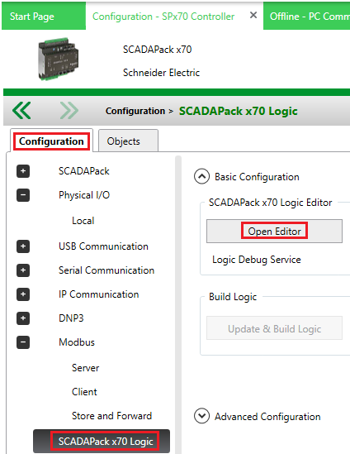Expand the Advanced Configuration section
Image resolution: width=350 pixels, height=454 pixels.
201,416
